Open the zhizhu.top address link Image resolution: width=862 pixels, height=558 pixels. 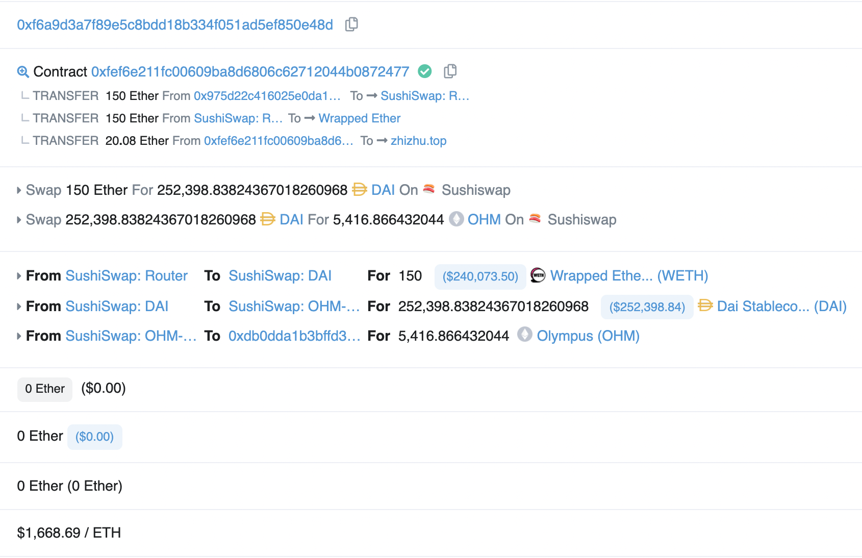418,141
